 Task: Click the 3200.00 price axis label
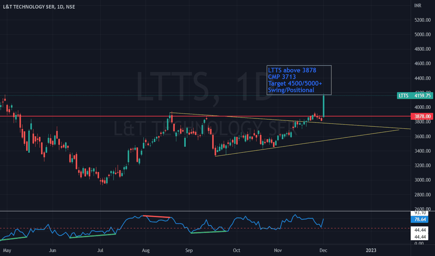422,166
